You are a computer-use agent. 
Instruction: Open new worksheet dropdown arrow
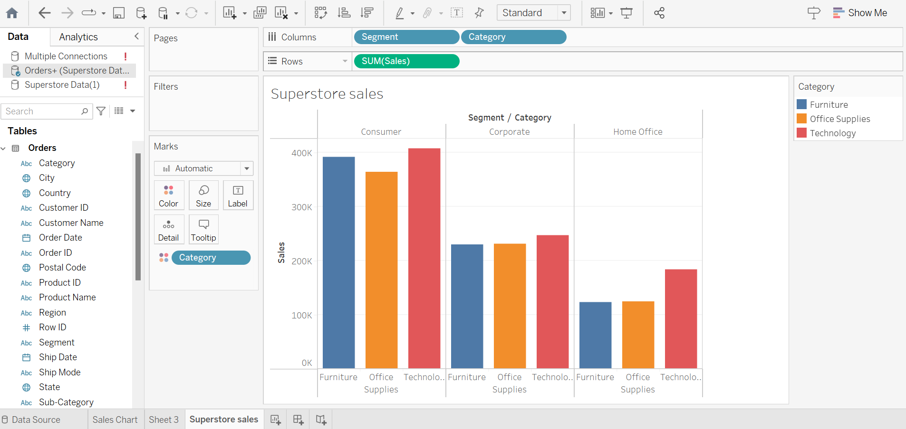tap(245, 13)
